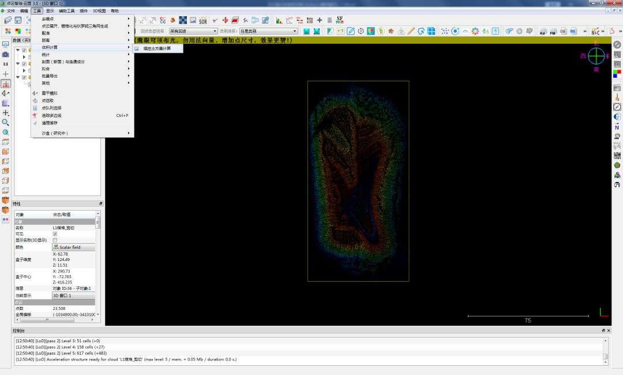Expand the child node under first tree item
Image resolution: width=623 pixels, height=375 pixels.
click(x=24, y=57)
